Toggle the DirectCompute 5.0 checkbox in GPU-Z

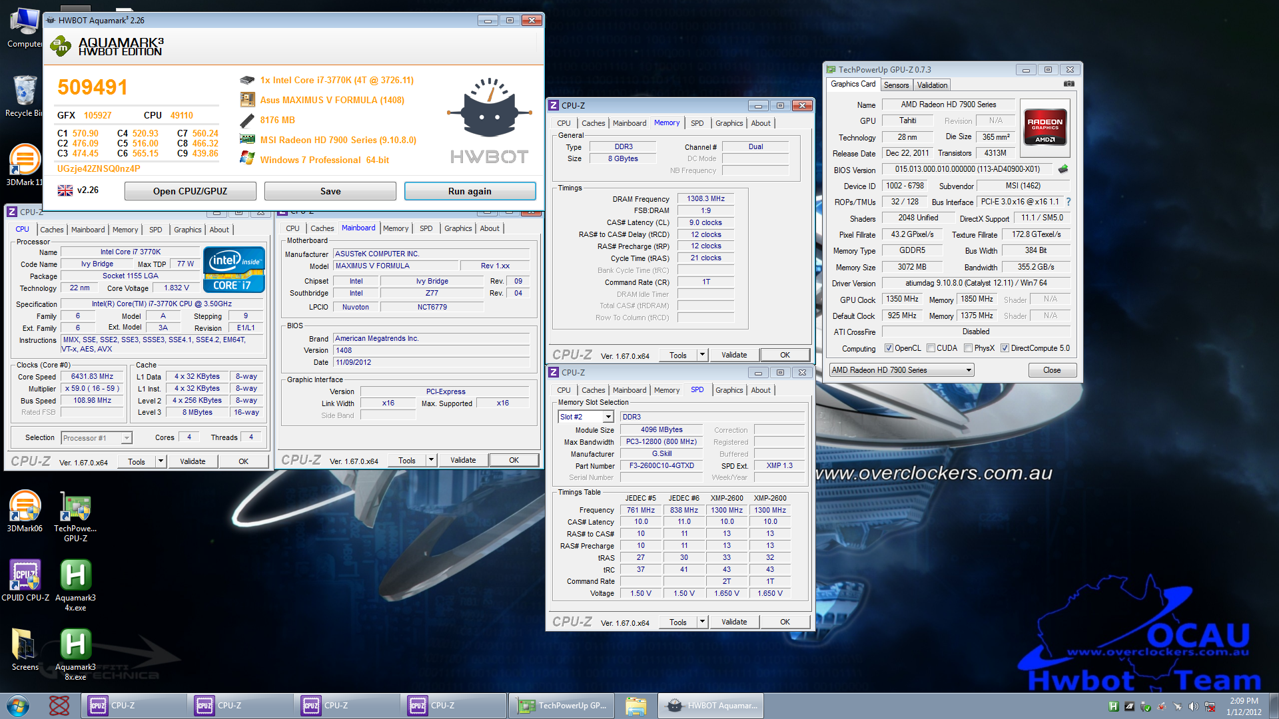click(x=1005, y=348)
